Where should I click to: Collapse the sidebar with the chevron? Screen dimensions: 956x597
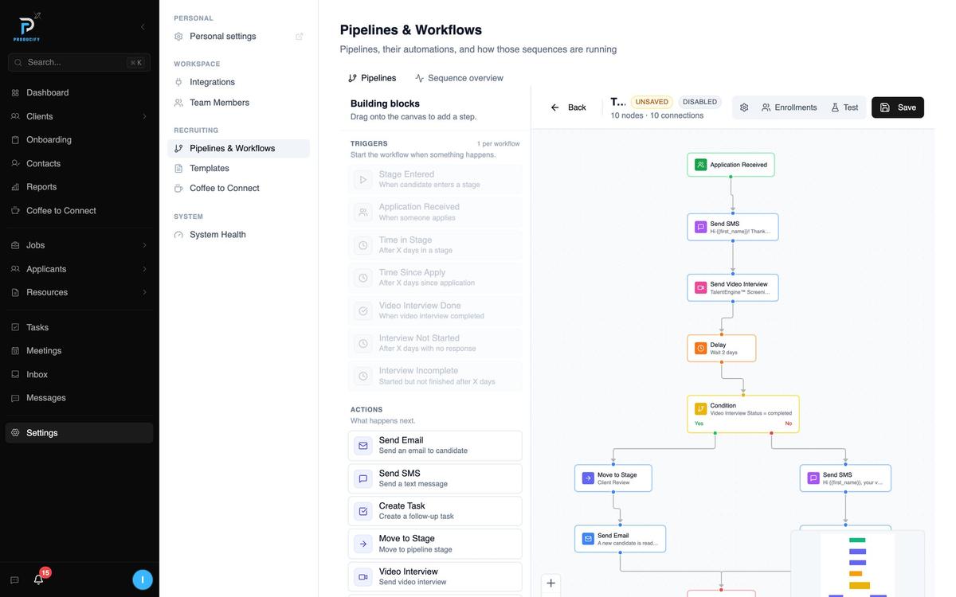(x=143, y=27)
